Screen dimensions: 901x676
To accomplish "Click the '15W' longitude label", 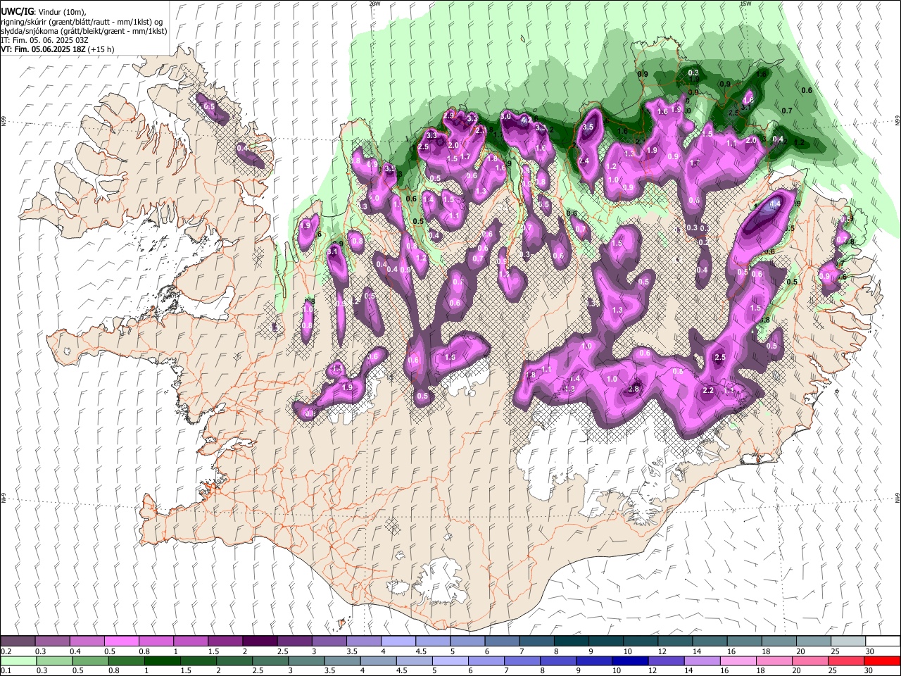I will click(x=745, y=4).
